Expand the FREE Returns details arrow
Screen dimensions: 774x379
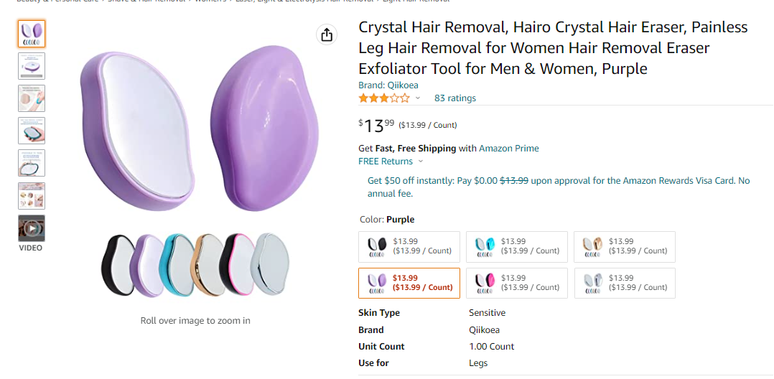click(421, 162)
